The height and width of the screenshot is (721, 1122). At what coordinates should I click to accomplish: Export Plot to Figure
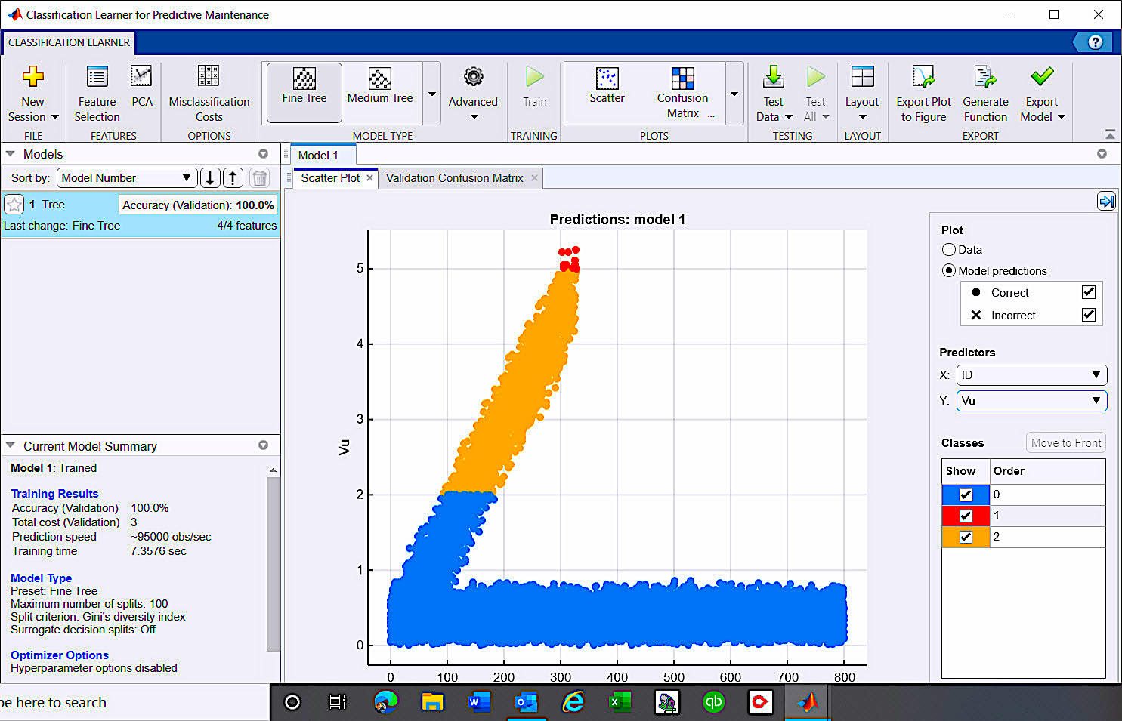pos(923,94)
